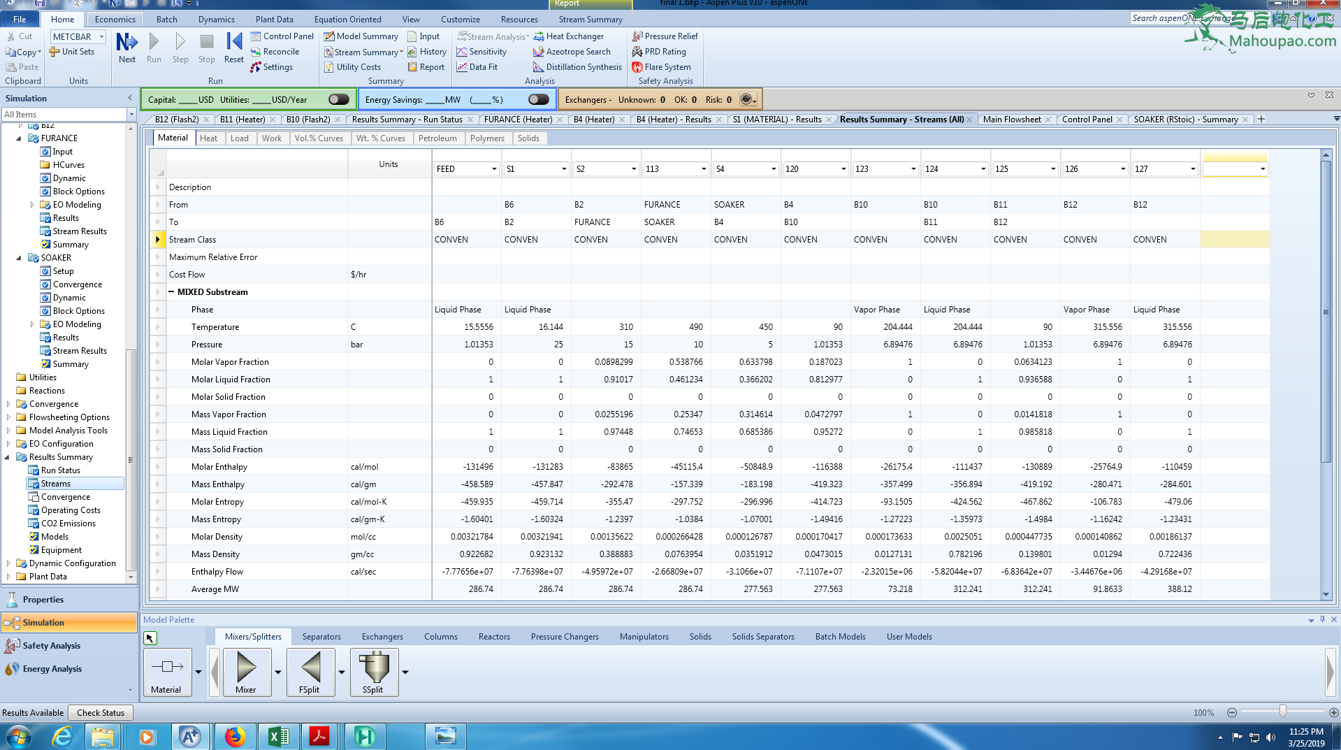1341x750 pixels.
Task: Switch to Properties environment
Action: [x=69, y=600]
